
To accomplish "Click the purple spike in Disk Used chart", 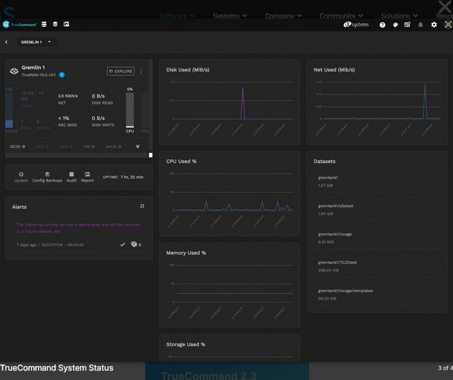I will [243, 103].
